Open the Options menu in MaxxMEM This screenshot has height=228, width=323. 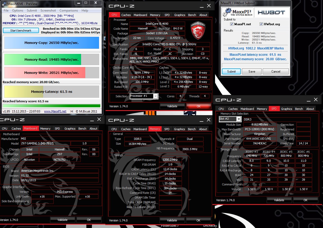pos(18,11)
